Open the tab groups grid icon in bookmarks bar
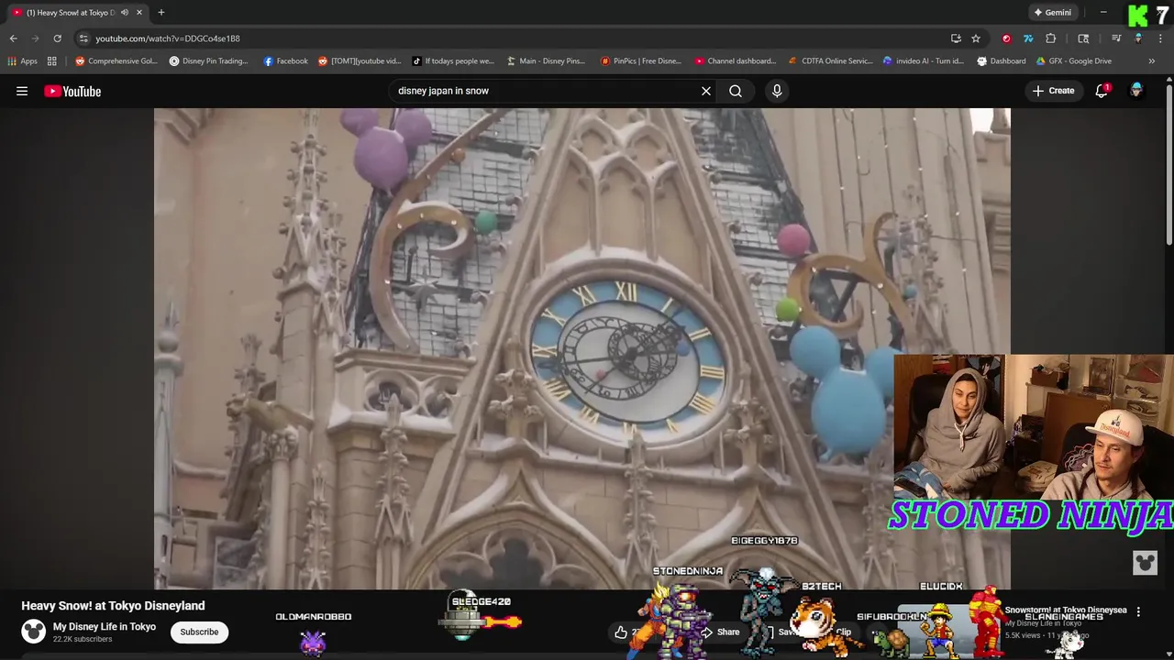Screen dimensions: 1174x660 (x=52, y=61)
